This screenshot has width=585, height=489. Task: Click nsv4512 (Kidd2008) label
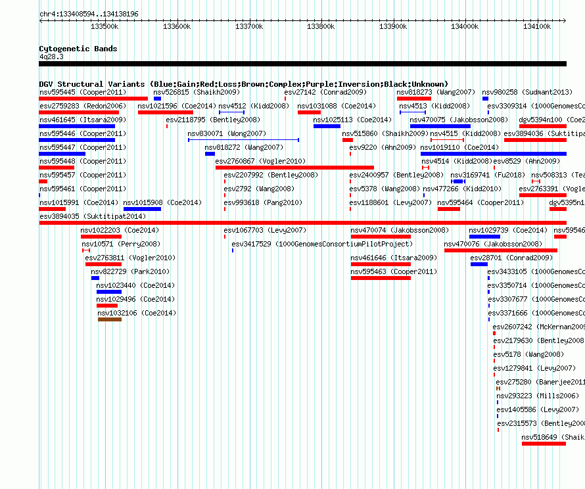[x=254, y=106]
